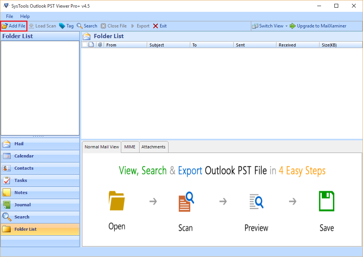Viewport: 363px width, 257px height.
Task: Select Tasks in the navigation pane
Action: (40, 180)
